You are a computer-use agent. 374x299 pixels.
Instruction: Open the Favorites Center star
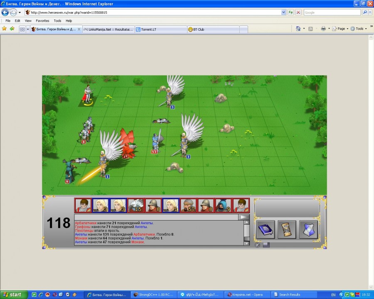tap(4, 29)
